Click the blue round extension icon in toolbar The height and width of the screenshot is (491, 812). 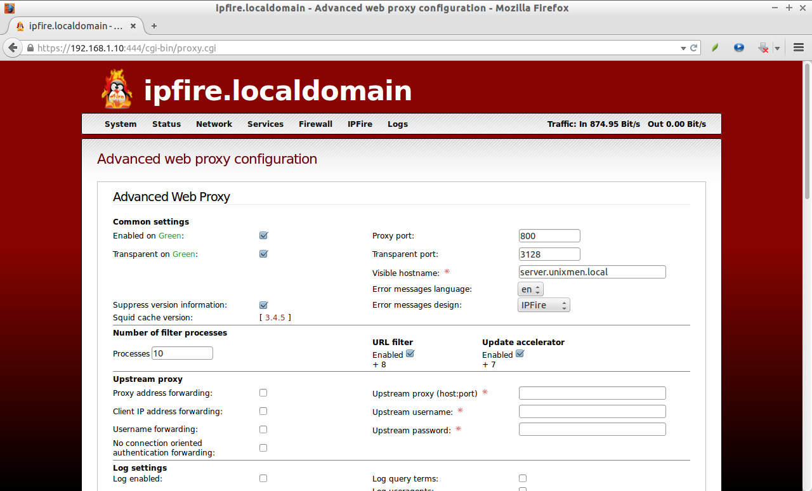pos(739,48)
